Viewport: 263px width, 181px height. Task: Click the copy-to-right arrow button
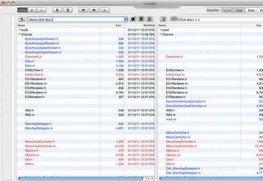point(83,10)
